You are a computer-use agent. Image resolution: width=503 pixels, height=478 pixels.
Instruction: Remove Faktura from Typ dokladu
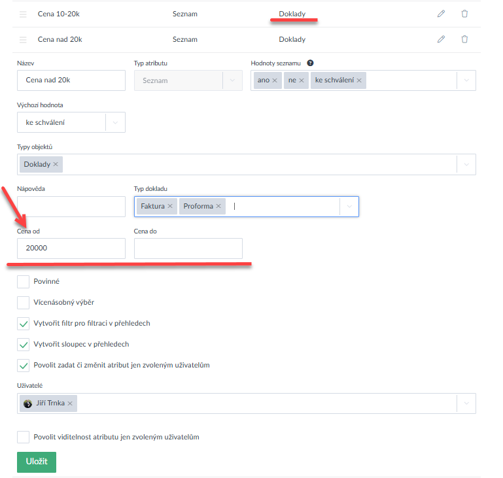pyautogui.click(x=170, y=207)
